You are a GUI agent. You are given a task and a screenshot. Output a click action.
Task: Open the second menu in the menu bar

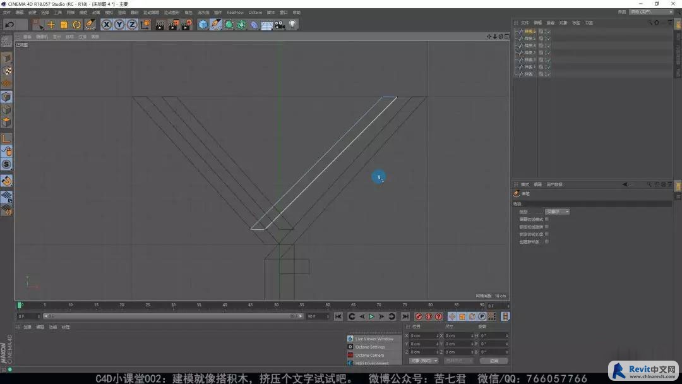[20, 13]
